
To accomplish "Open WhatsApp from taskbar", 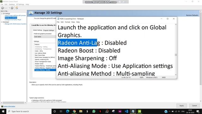I will tap(94, 111).
